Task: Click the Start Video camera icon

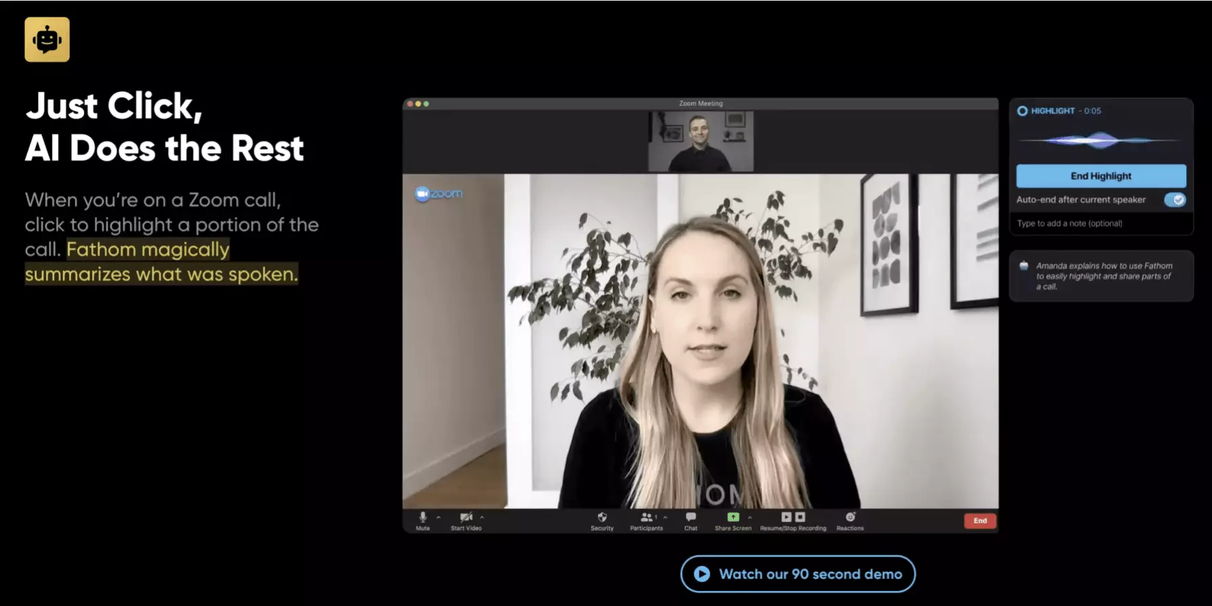Action: tap(466, 517)
